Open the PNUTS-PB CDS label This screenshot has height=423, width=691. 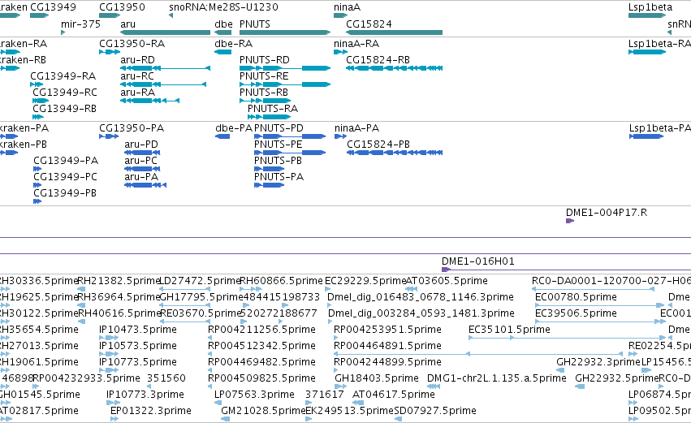click(x=278, y=161)
